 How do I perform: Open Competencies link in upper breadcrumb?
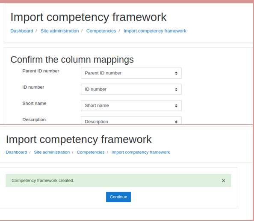[x=101, y=31]
